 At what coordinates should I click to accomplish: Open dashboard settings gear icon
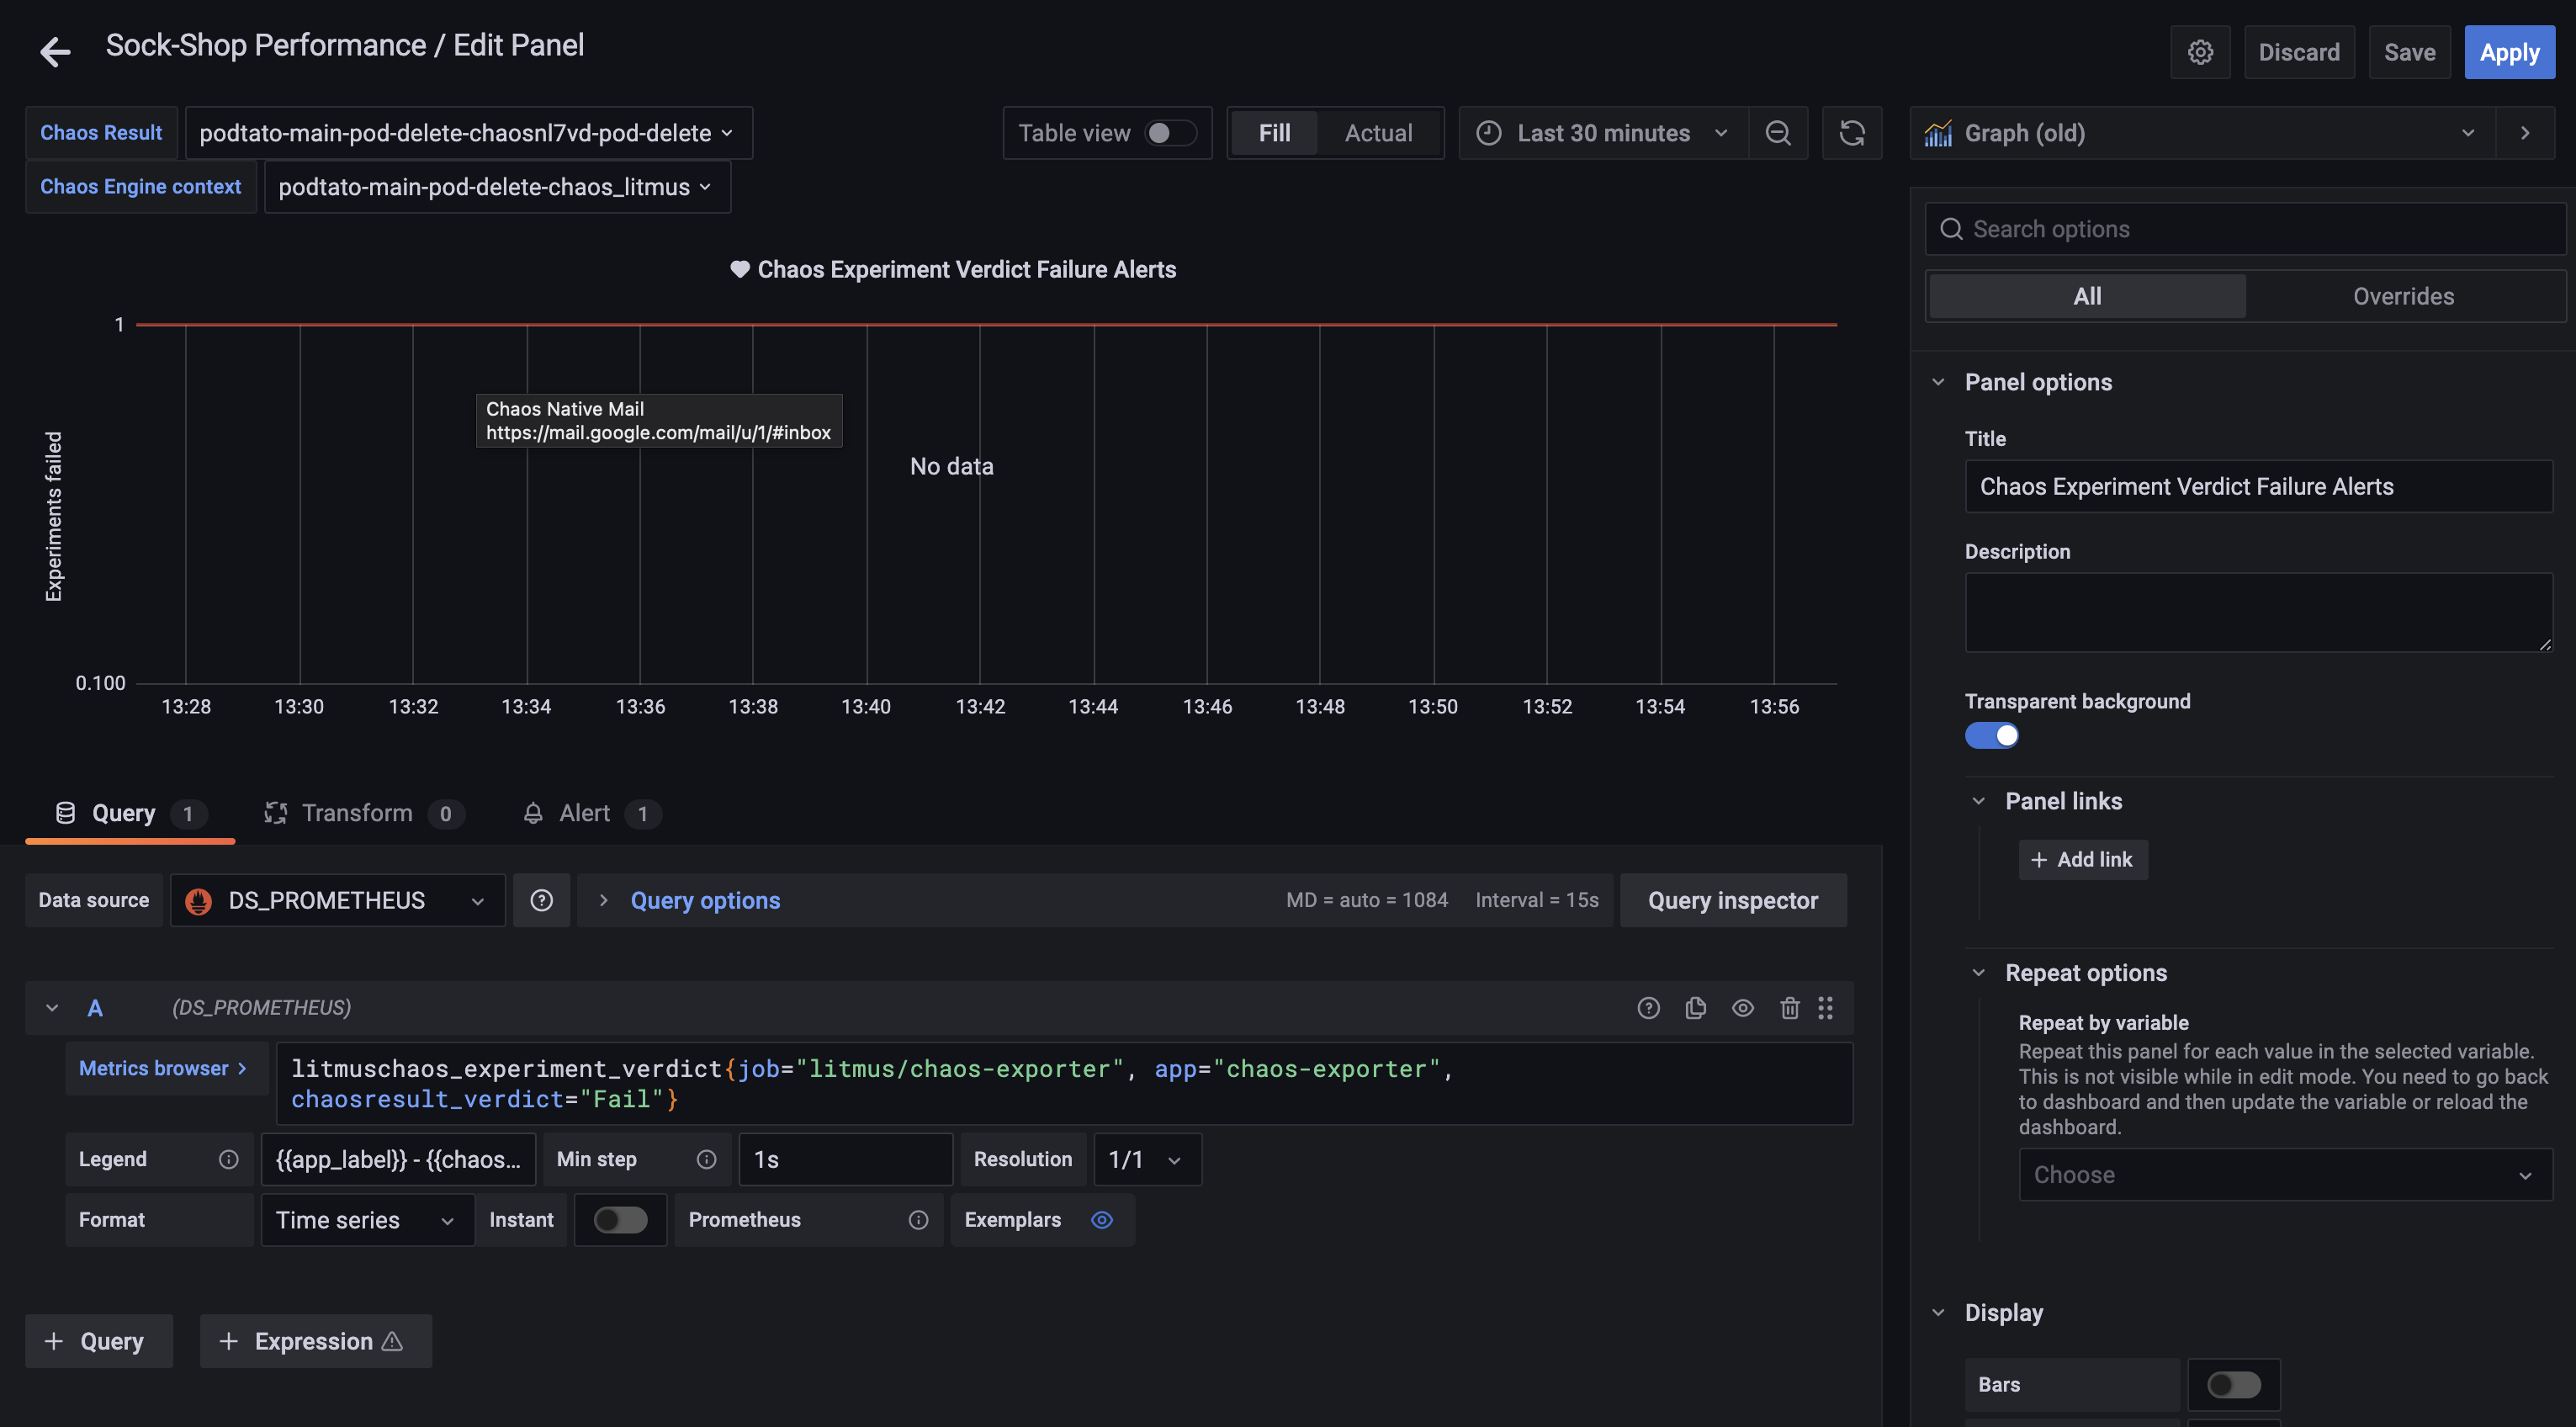(x=2199, y=52)
